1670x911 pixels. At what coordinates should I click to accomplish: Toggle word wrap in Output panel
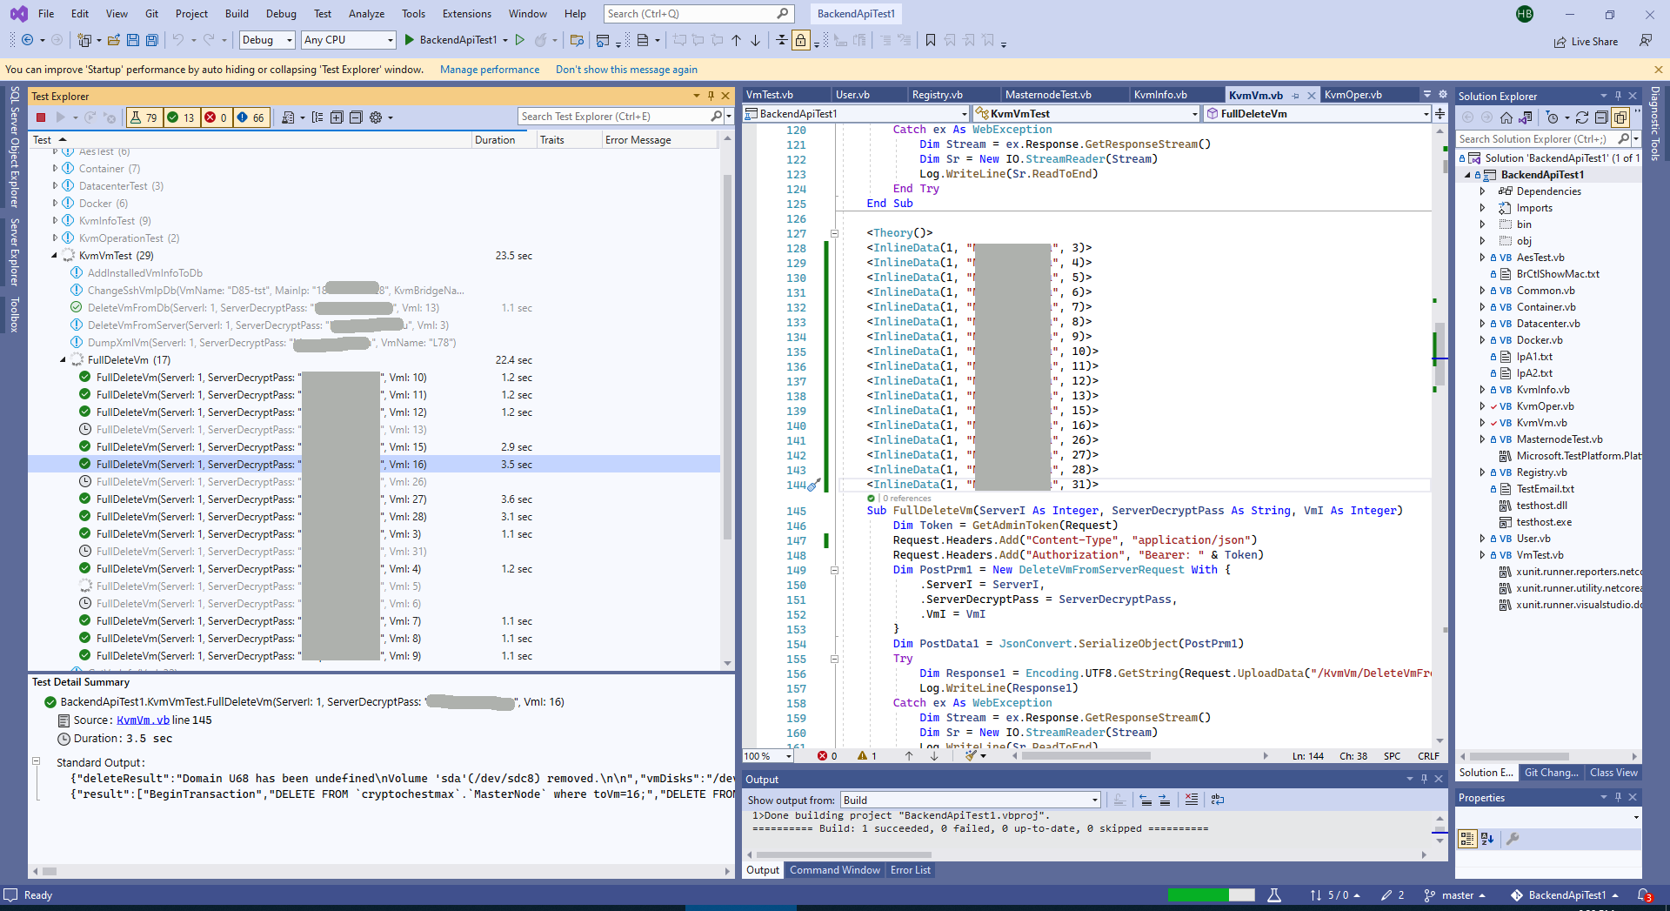pyautogui.click(x=1217, y=800)
